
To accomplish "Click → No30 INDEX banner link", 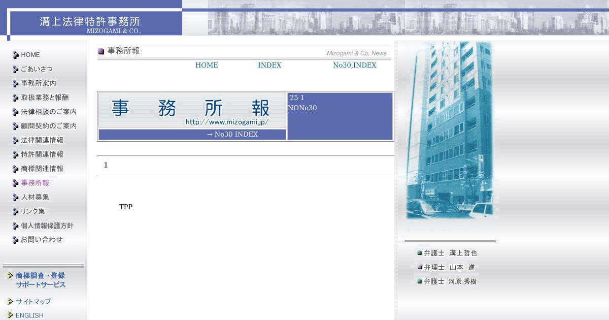I will [x=232, y=134].
